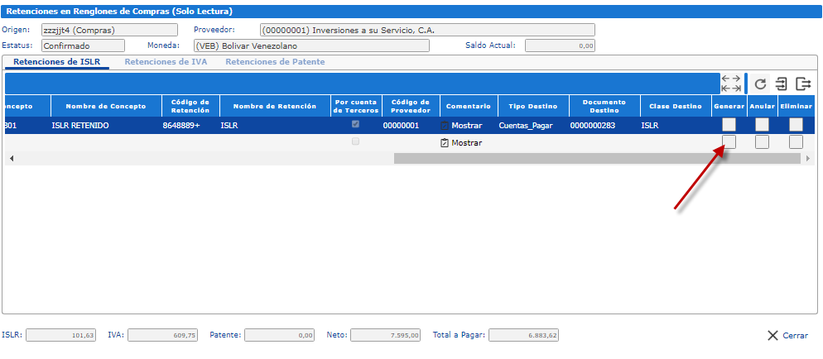Switch to Retenciones de ISLR tab
The width and height of the screenshot is (823, 359).
click(56, 62)
